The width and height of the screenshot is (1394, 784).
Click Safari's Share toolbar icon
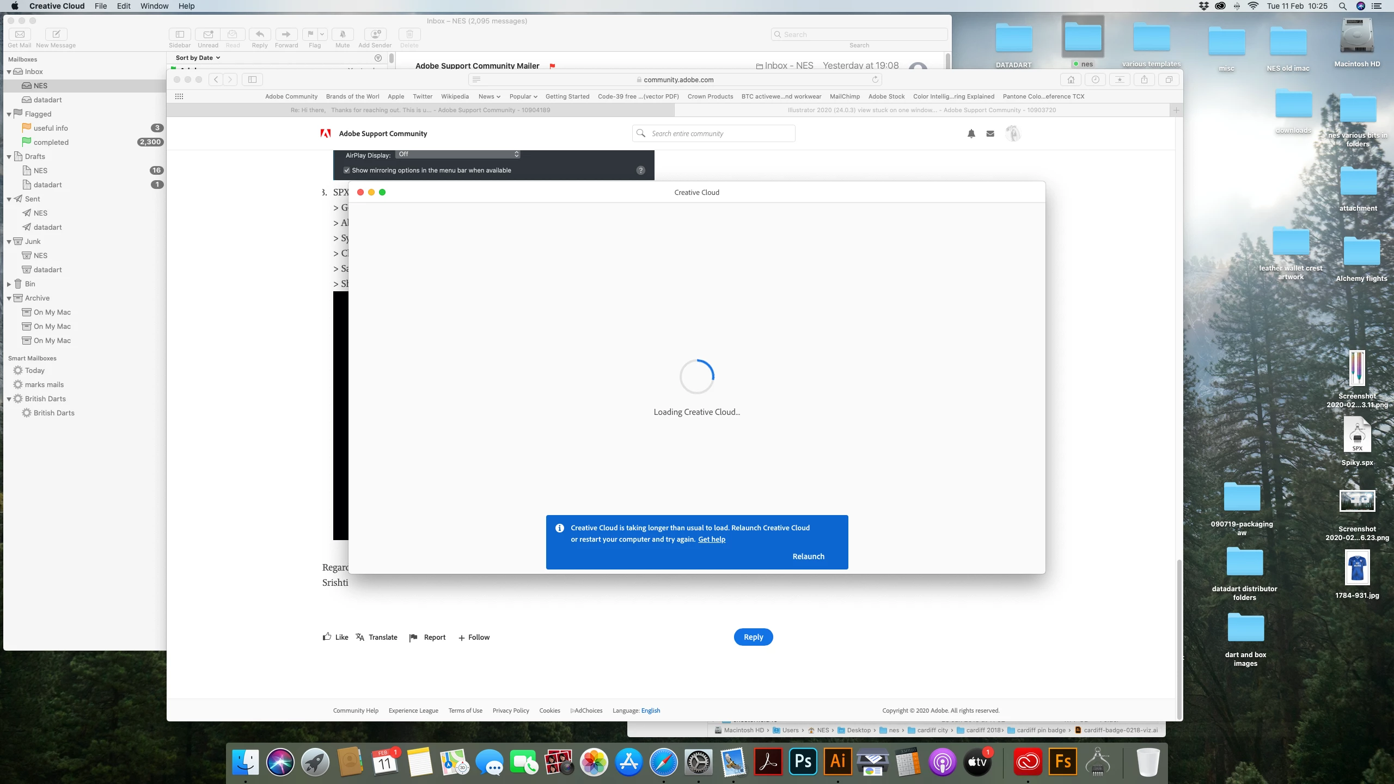pyautogui.click(x=1144, y=79)
